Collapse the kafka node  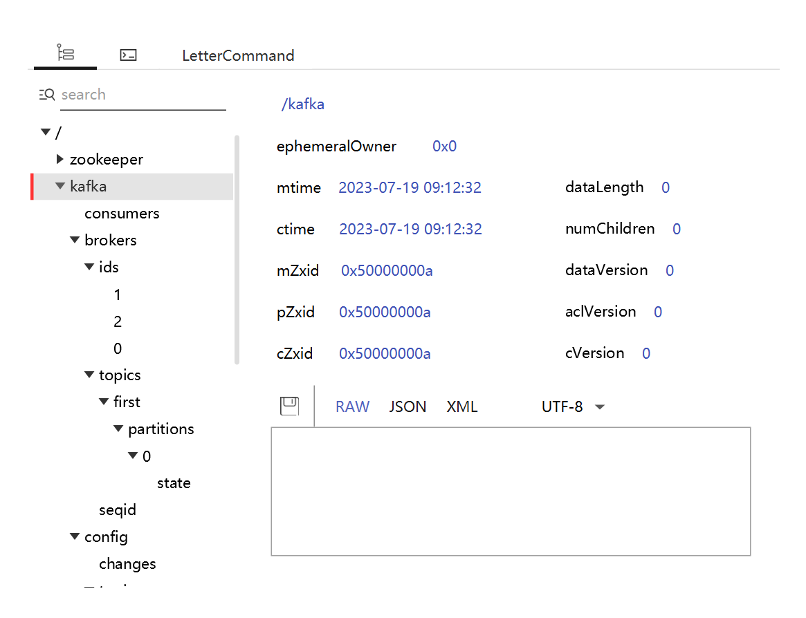[60, 186]
